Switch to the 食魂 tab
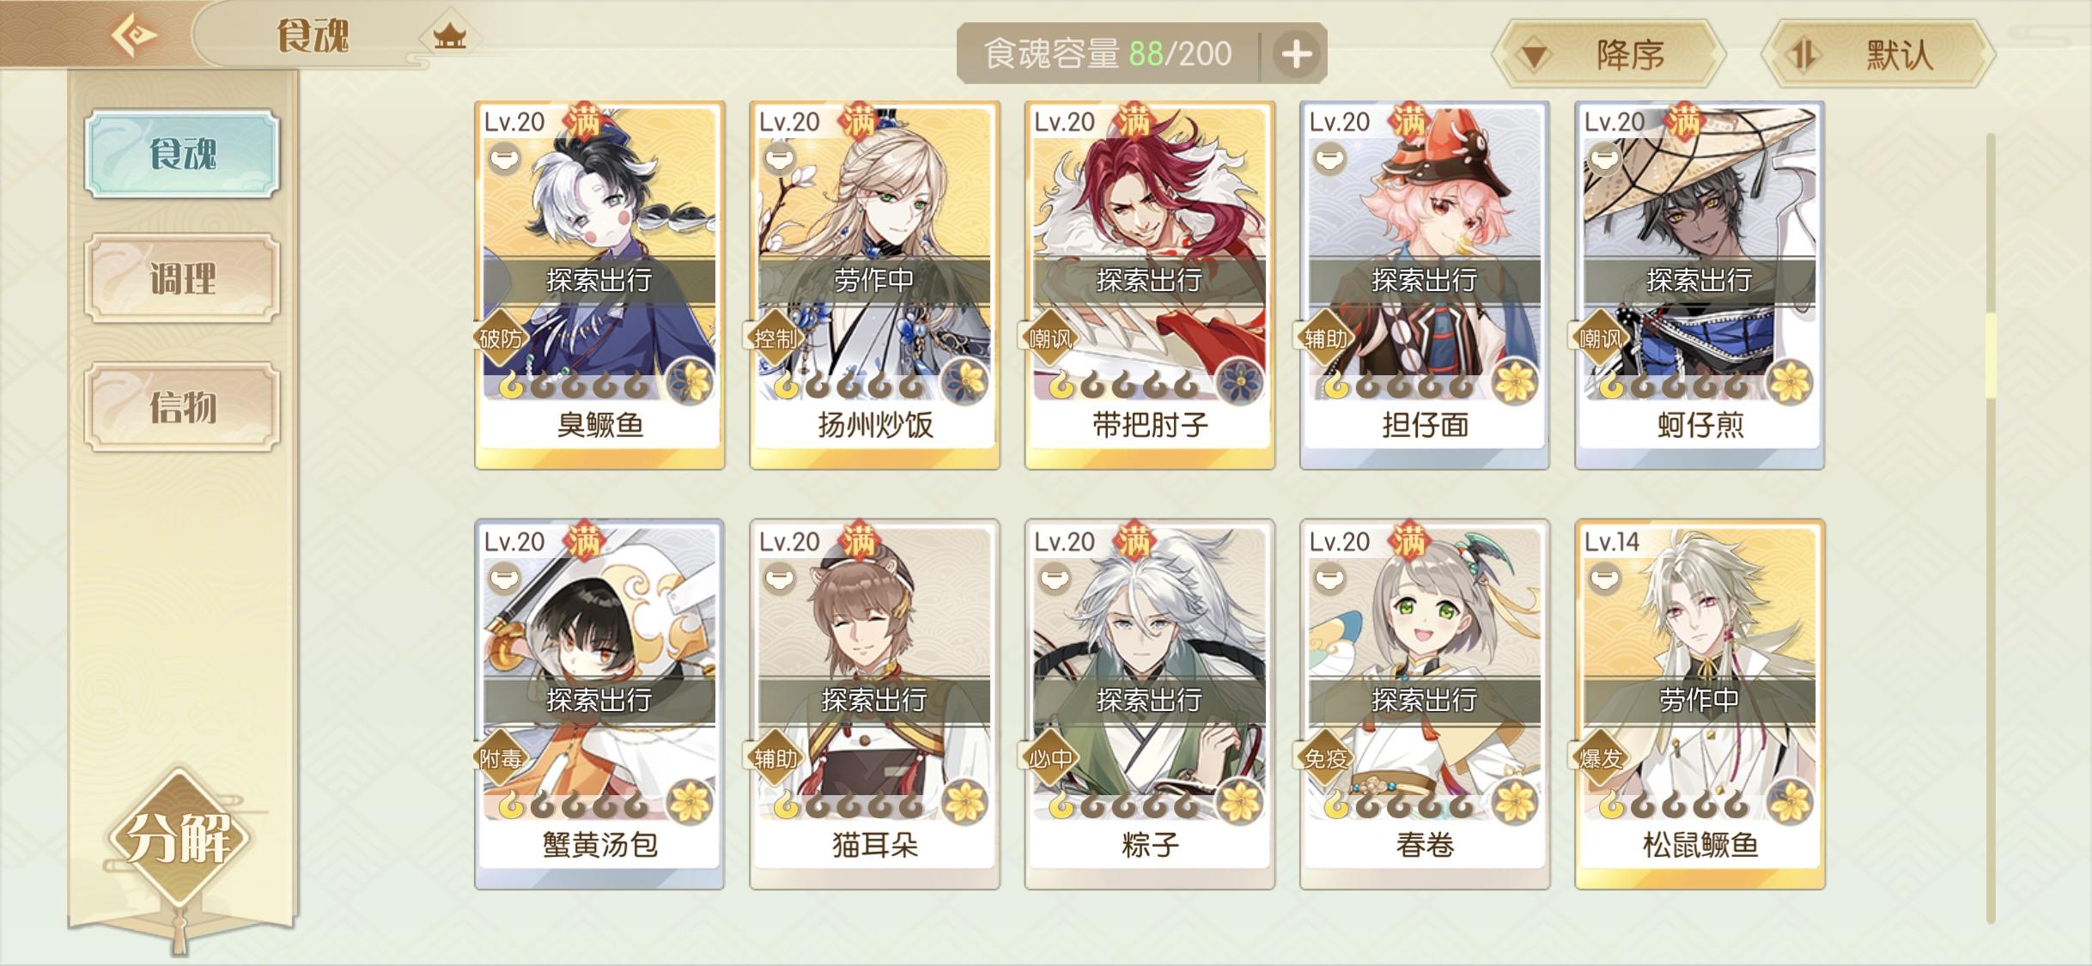The image size is (2092, 966). point(182,154)
